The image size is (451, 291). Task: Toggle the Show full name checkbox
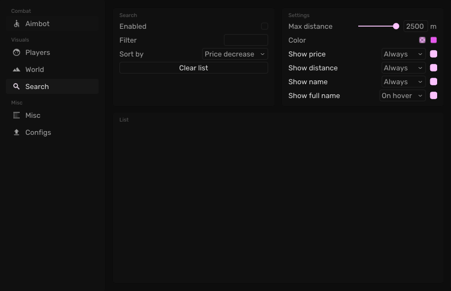(434, 95)
